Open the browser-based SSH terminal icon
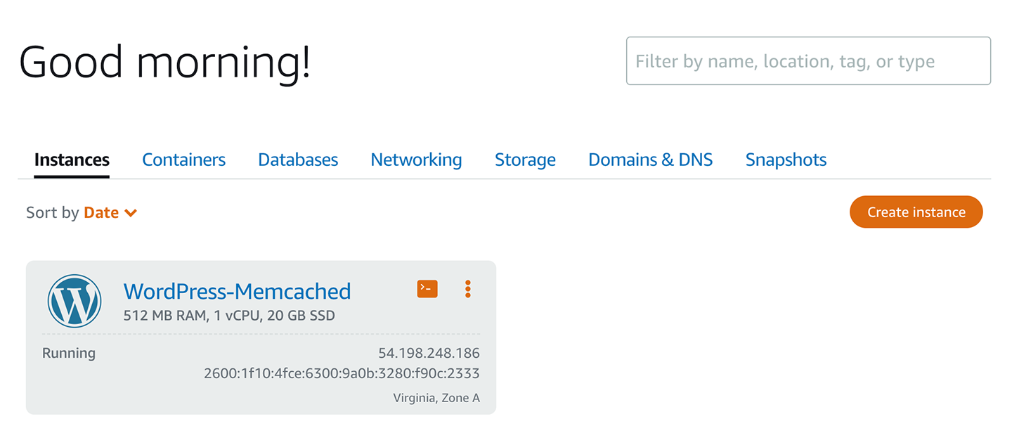The width and height of the screenshot is (1012, 445). pyautogui.click(x=427, y=289)
